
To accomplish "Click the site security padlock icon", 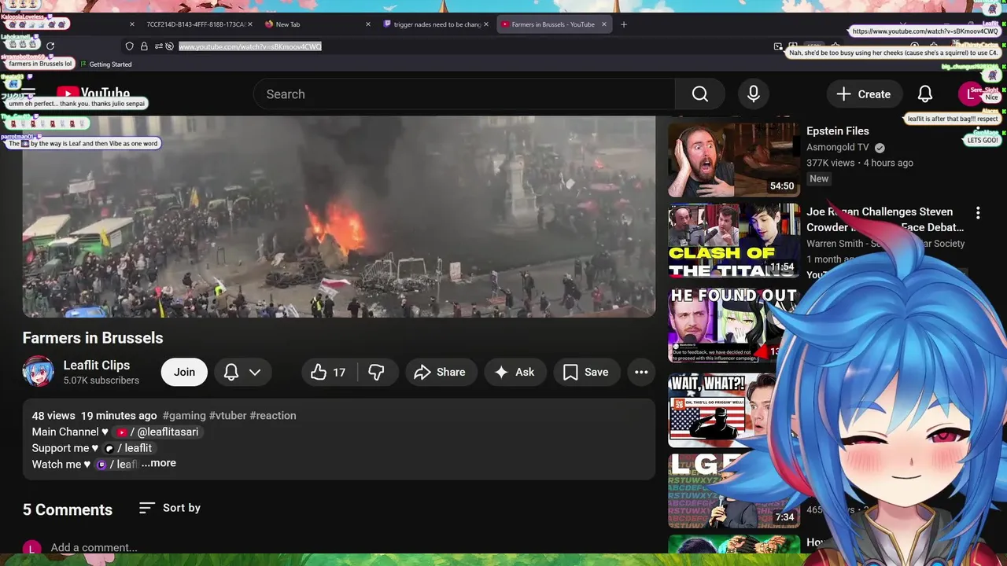I will pos(144,46).
